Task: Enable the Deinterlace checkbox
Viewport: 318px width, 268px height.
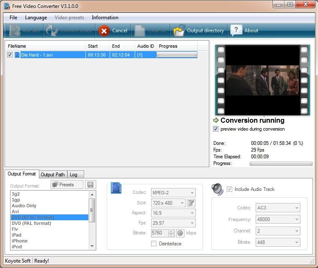Action: 154,244
